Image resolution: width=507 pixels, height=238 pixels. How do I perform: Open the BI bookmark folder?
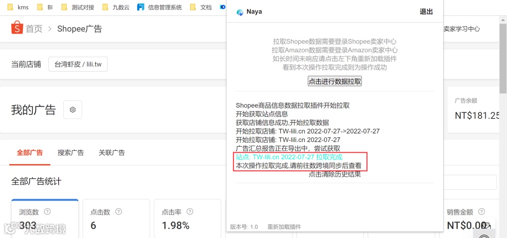point(45,7)
